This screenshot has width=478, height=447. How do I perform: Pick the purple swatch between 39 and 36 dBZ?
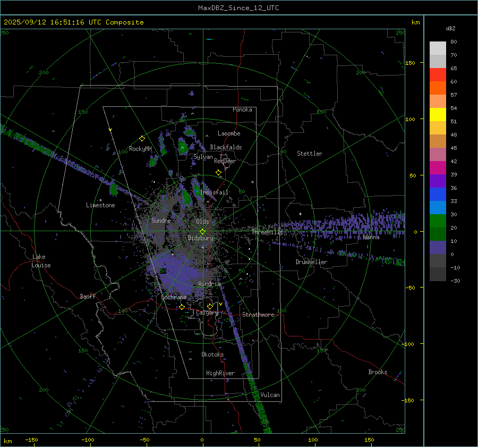pyautogui.click(x=438, y=181)
